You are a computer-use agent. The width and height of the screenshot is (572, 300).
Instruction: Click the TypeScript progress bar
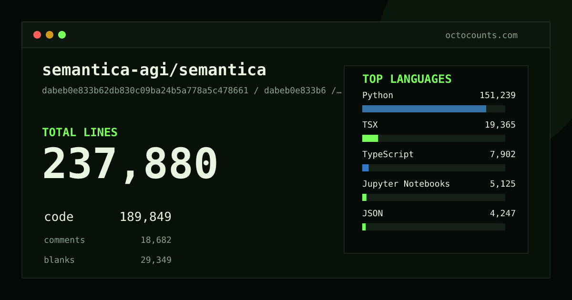point(434,168)
